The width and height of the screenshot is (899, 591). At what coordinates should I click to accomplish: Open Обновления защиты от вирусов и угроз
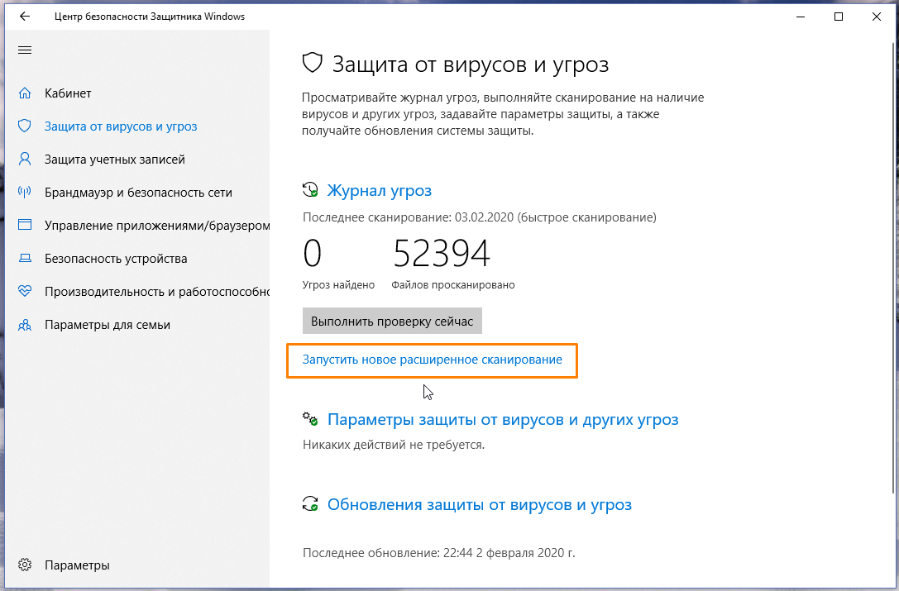pos(480,504)
